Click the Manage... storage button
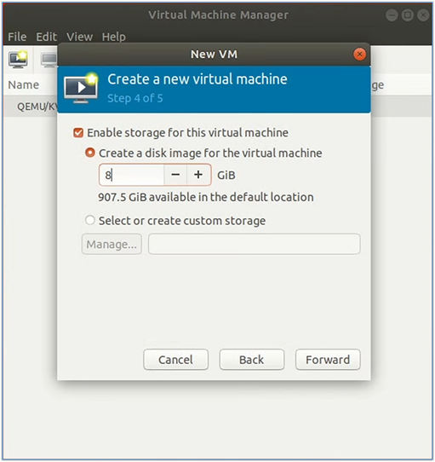Viewport: 435px width, 462px height. (112, 244)
